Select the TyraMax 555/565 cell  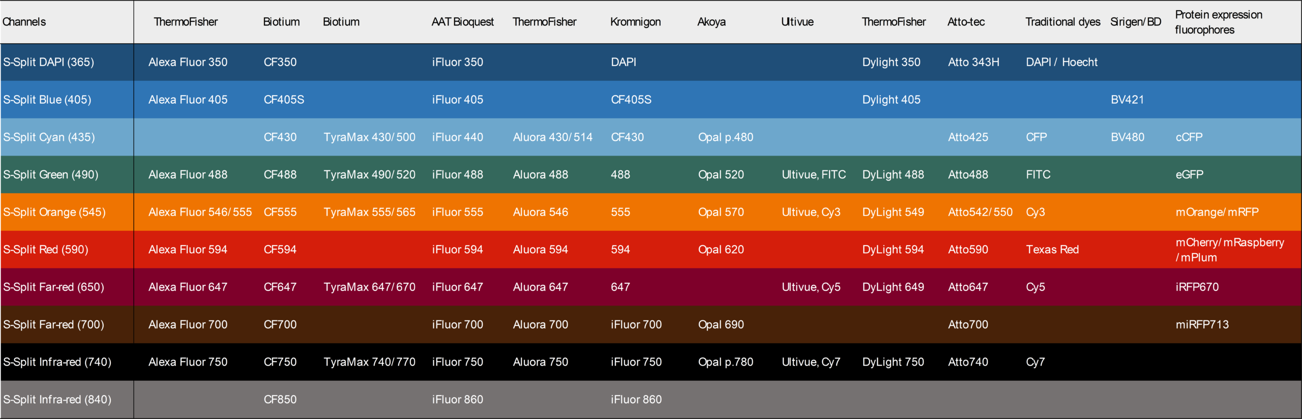tap(369, 212)
